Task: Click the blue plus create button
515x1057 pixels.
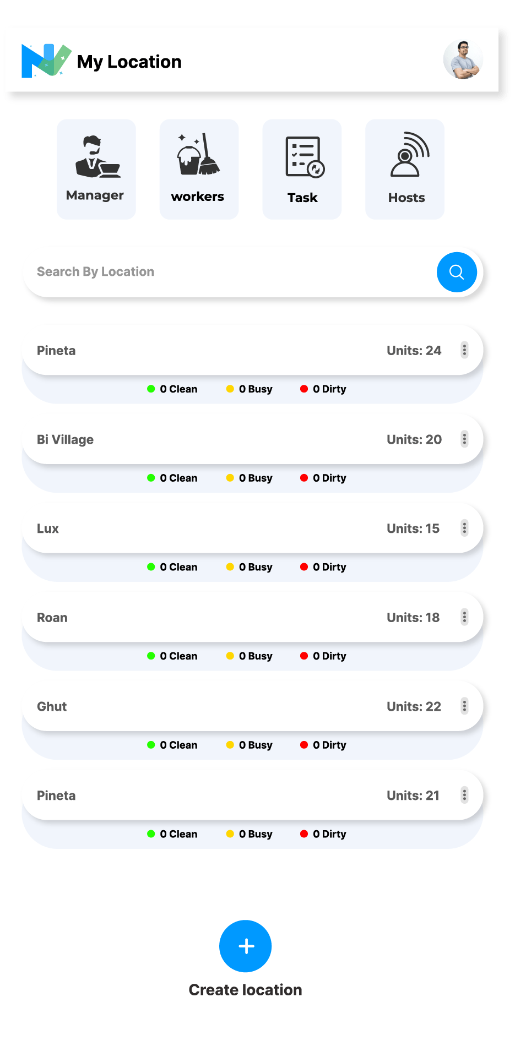Action: pos(246,946)
